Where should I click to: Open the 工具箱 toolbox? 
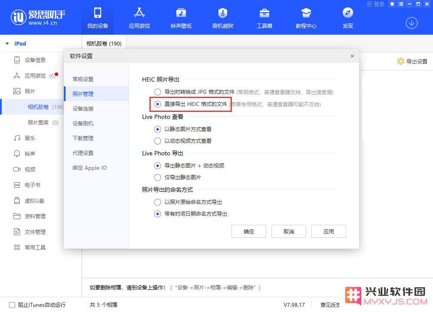[x=264, y=18]
